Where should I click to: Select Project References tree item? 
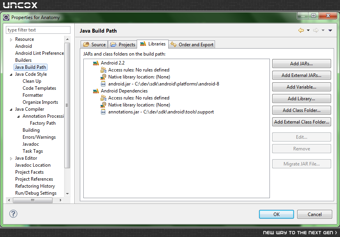coord(34,179)
